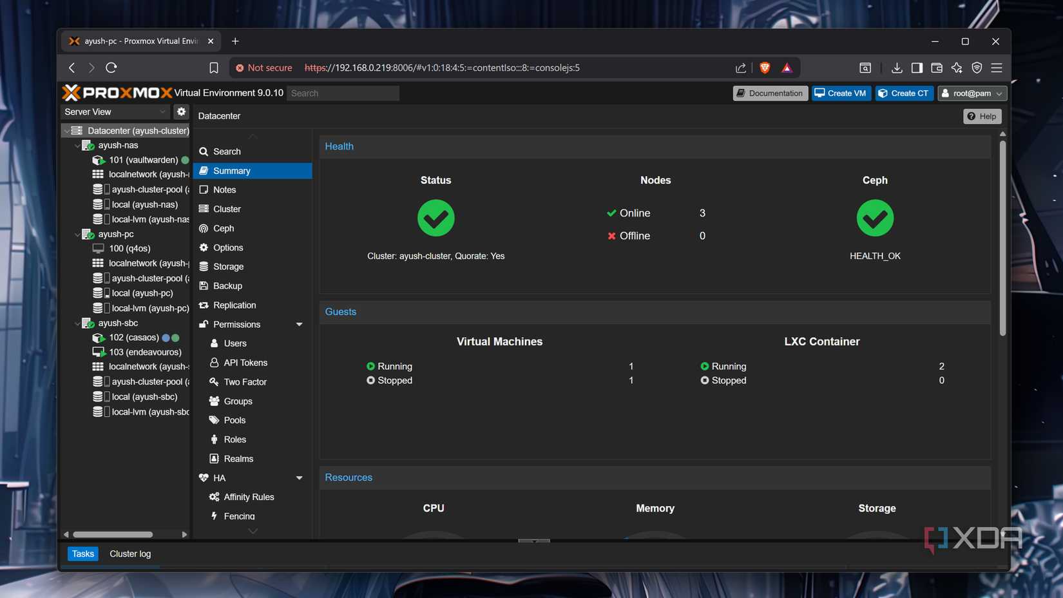Open the Server View settings gear
1063x598 pixels.
[181, 111]
